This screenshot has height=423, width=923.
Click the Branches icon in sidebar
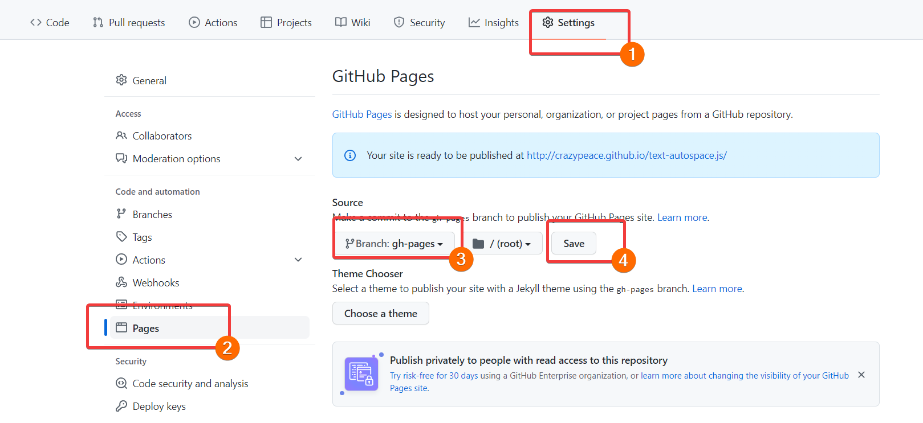pyautogui.click(x=121, y=214)
